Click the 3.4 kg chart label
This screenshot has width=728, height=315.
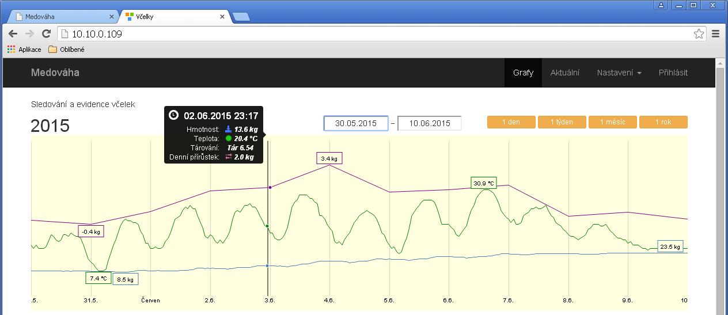329,158
